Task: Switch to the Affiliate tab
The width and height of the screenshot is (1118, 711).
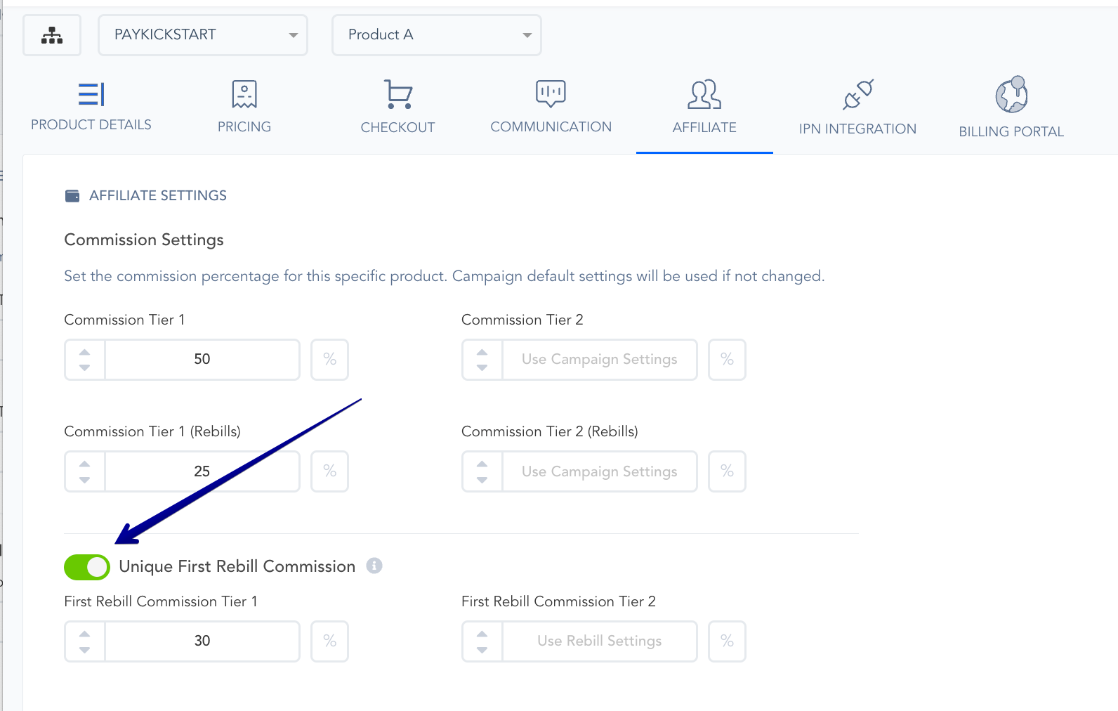Action: tap(704, 127)
